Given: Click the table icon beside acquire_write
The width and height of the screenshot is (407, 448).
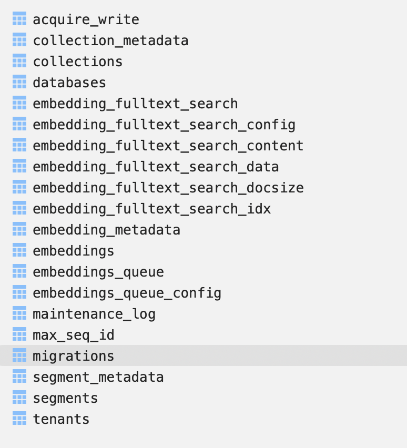Looking at the screenshot, I should pos(19,19).
